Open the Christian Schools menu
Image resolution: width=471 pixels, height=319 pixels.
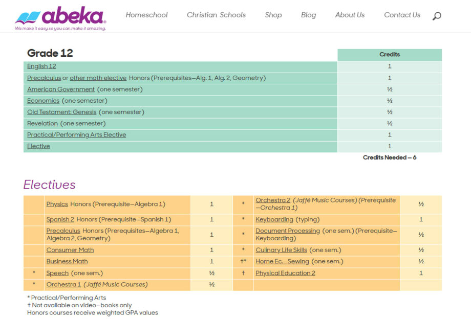pyautogui.click(x=216, y=15)
